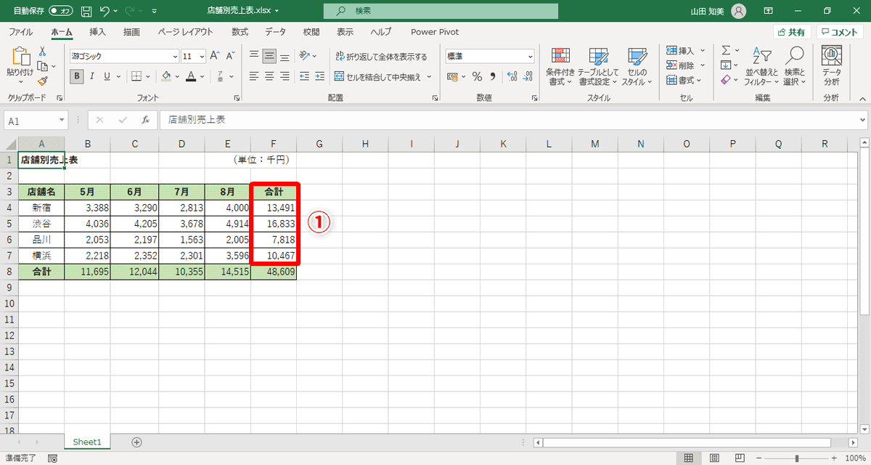Click the New Sheet plus icon
The image size is (871, 465).
pyautogui.click(x=136, y=442)
